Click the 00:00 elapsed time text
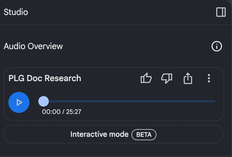 tap(51, 112)
